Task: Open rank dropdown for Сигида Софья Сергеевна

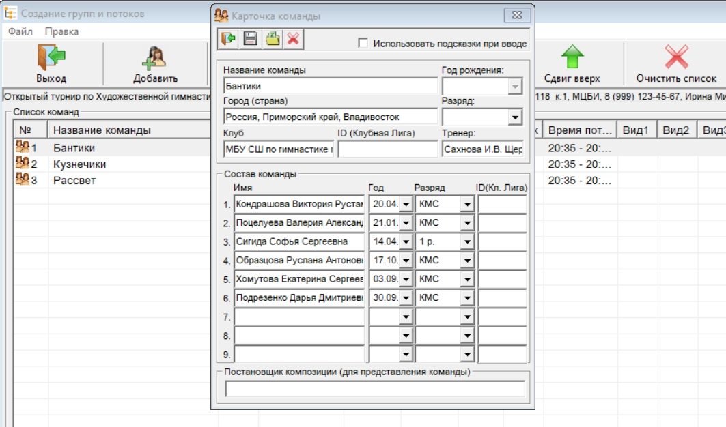Action: [467, 241]
